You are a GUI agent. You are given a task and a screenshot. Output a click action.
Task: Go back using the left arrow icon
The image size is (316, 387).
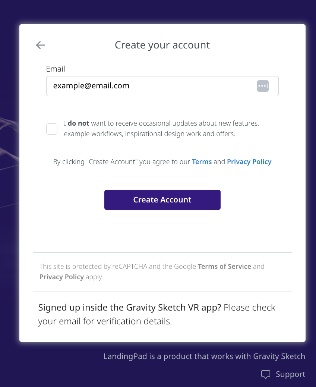(41, 45)
